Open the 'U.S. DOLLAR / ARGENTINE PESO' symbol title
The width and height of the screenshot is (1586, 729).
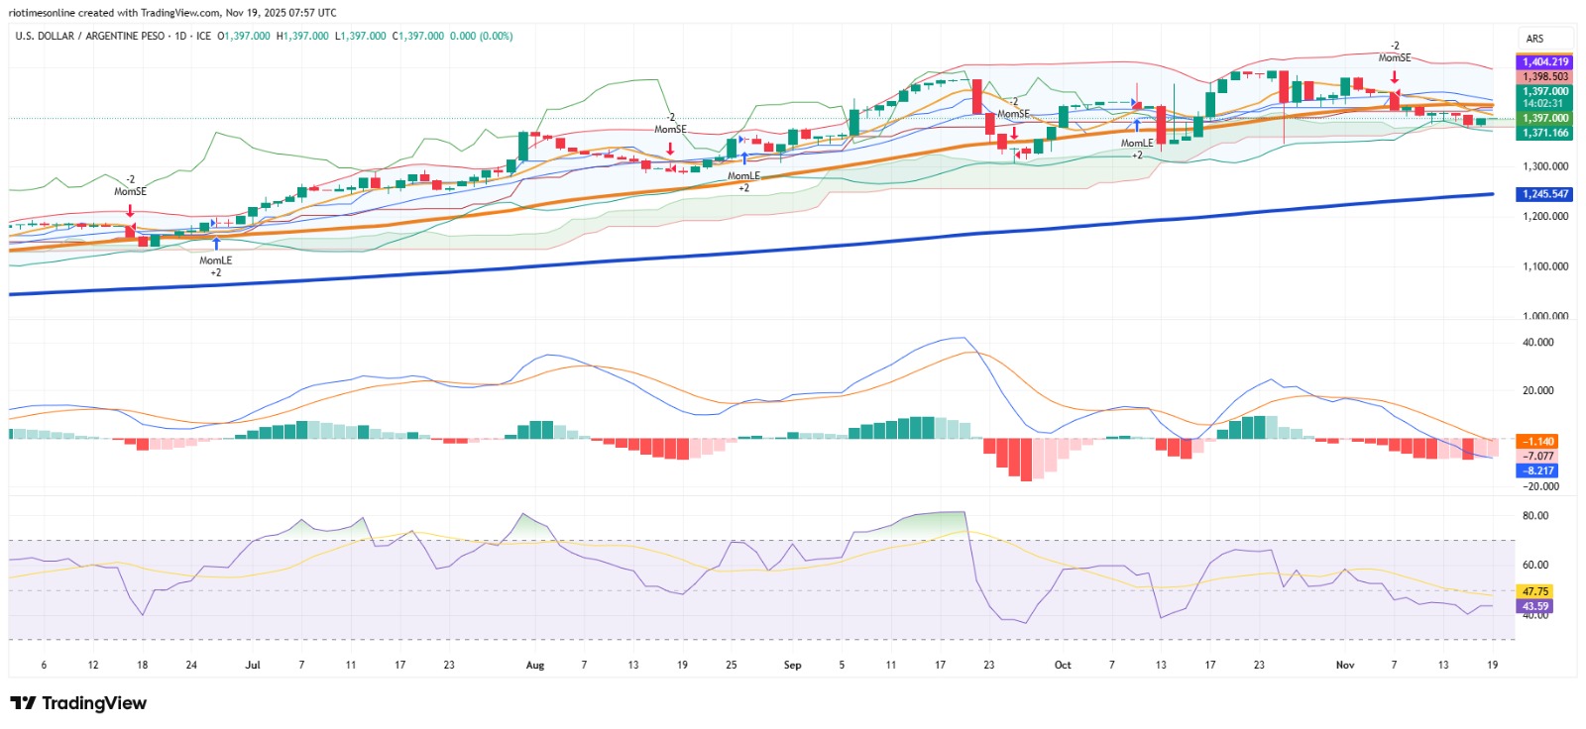pos(90,36)
